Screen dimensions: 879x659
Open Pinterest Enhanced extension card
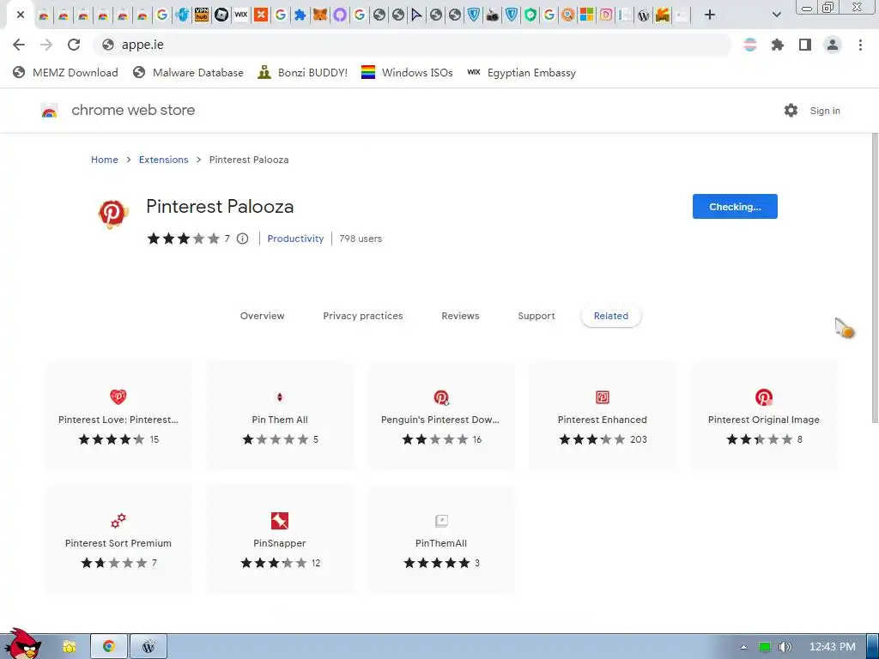(x=603, y=416)
